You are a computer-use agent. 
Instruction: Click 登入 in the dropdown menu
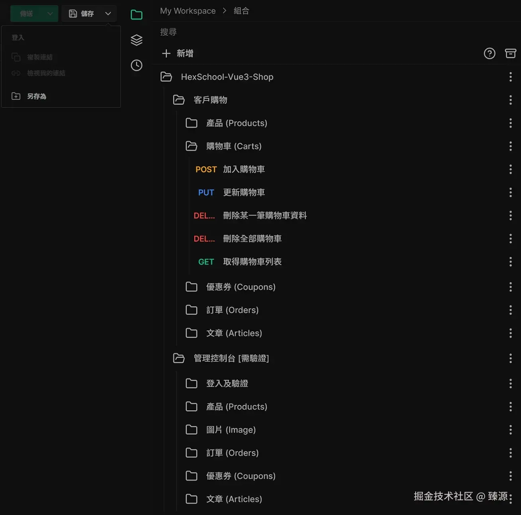18,37
